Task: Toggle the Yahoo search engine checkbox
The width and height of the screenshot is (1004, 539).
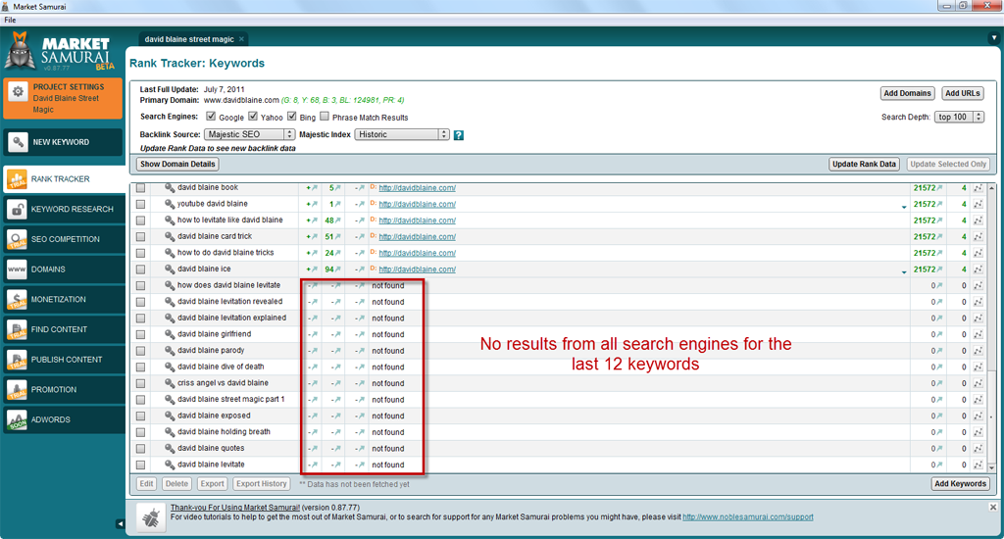Action: point(253,117)
